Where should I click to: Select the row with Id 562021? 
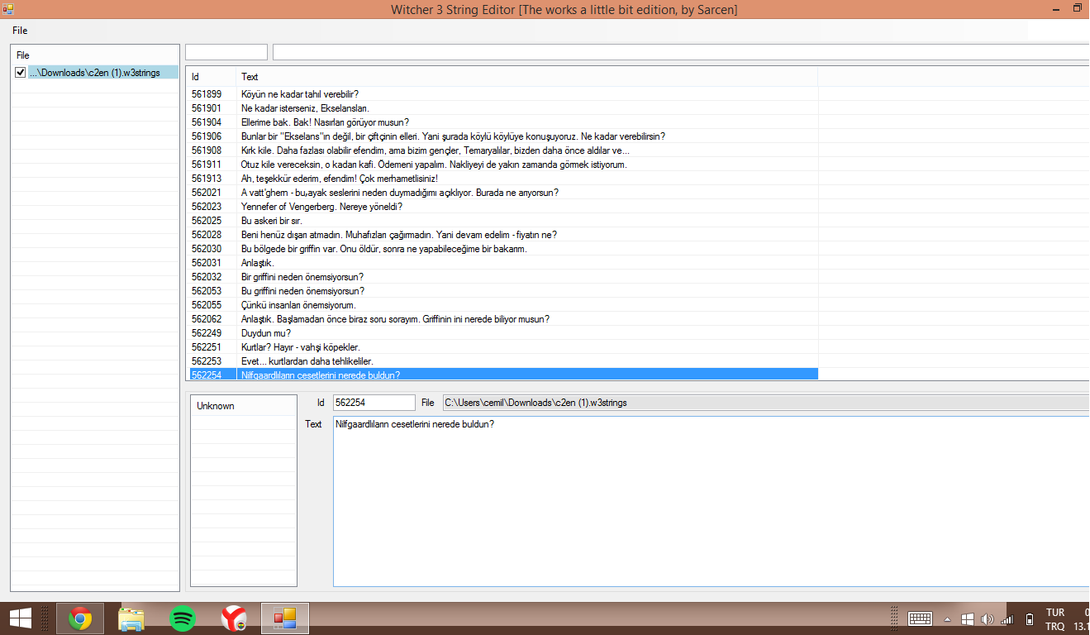[x=502, y=193]
